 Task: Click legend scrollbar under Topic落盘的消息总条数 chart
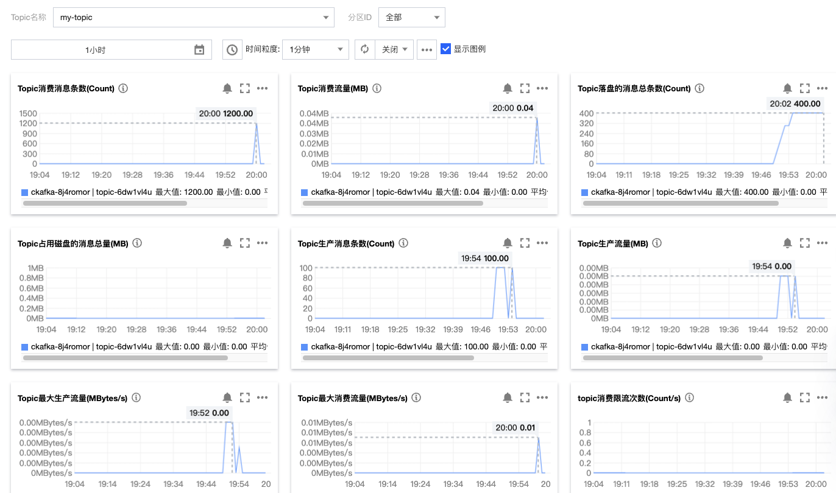(x=681, y=203)
